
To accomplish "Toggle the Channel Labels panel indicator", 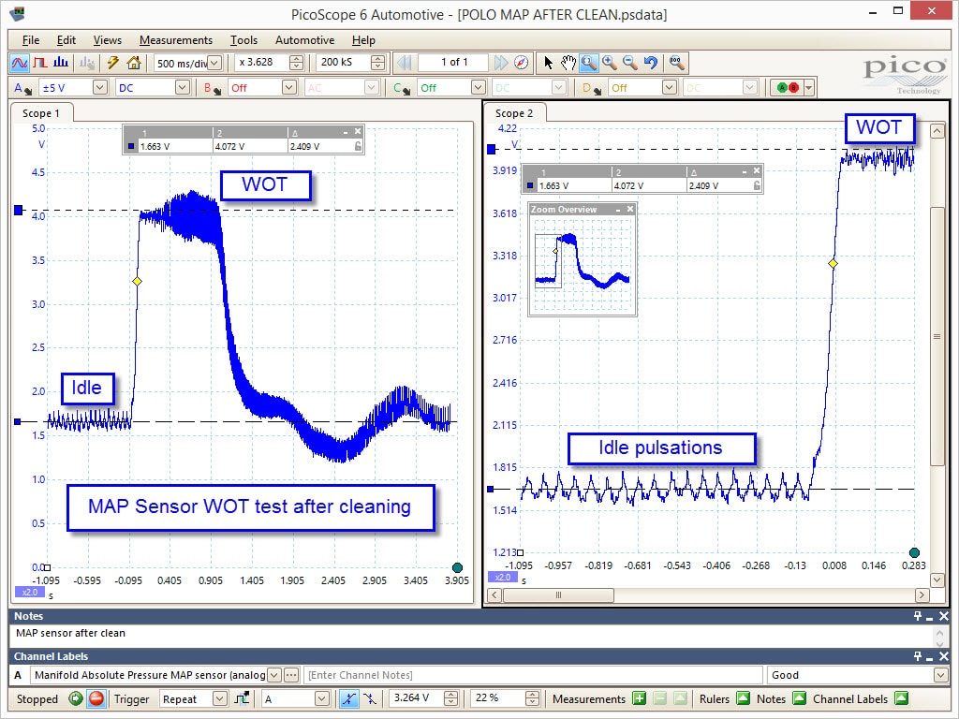I will pos(901,698).
